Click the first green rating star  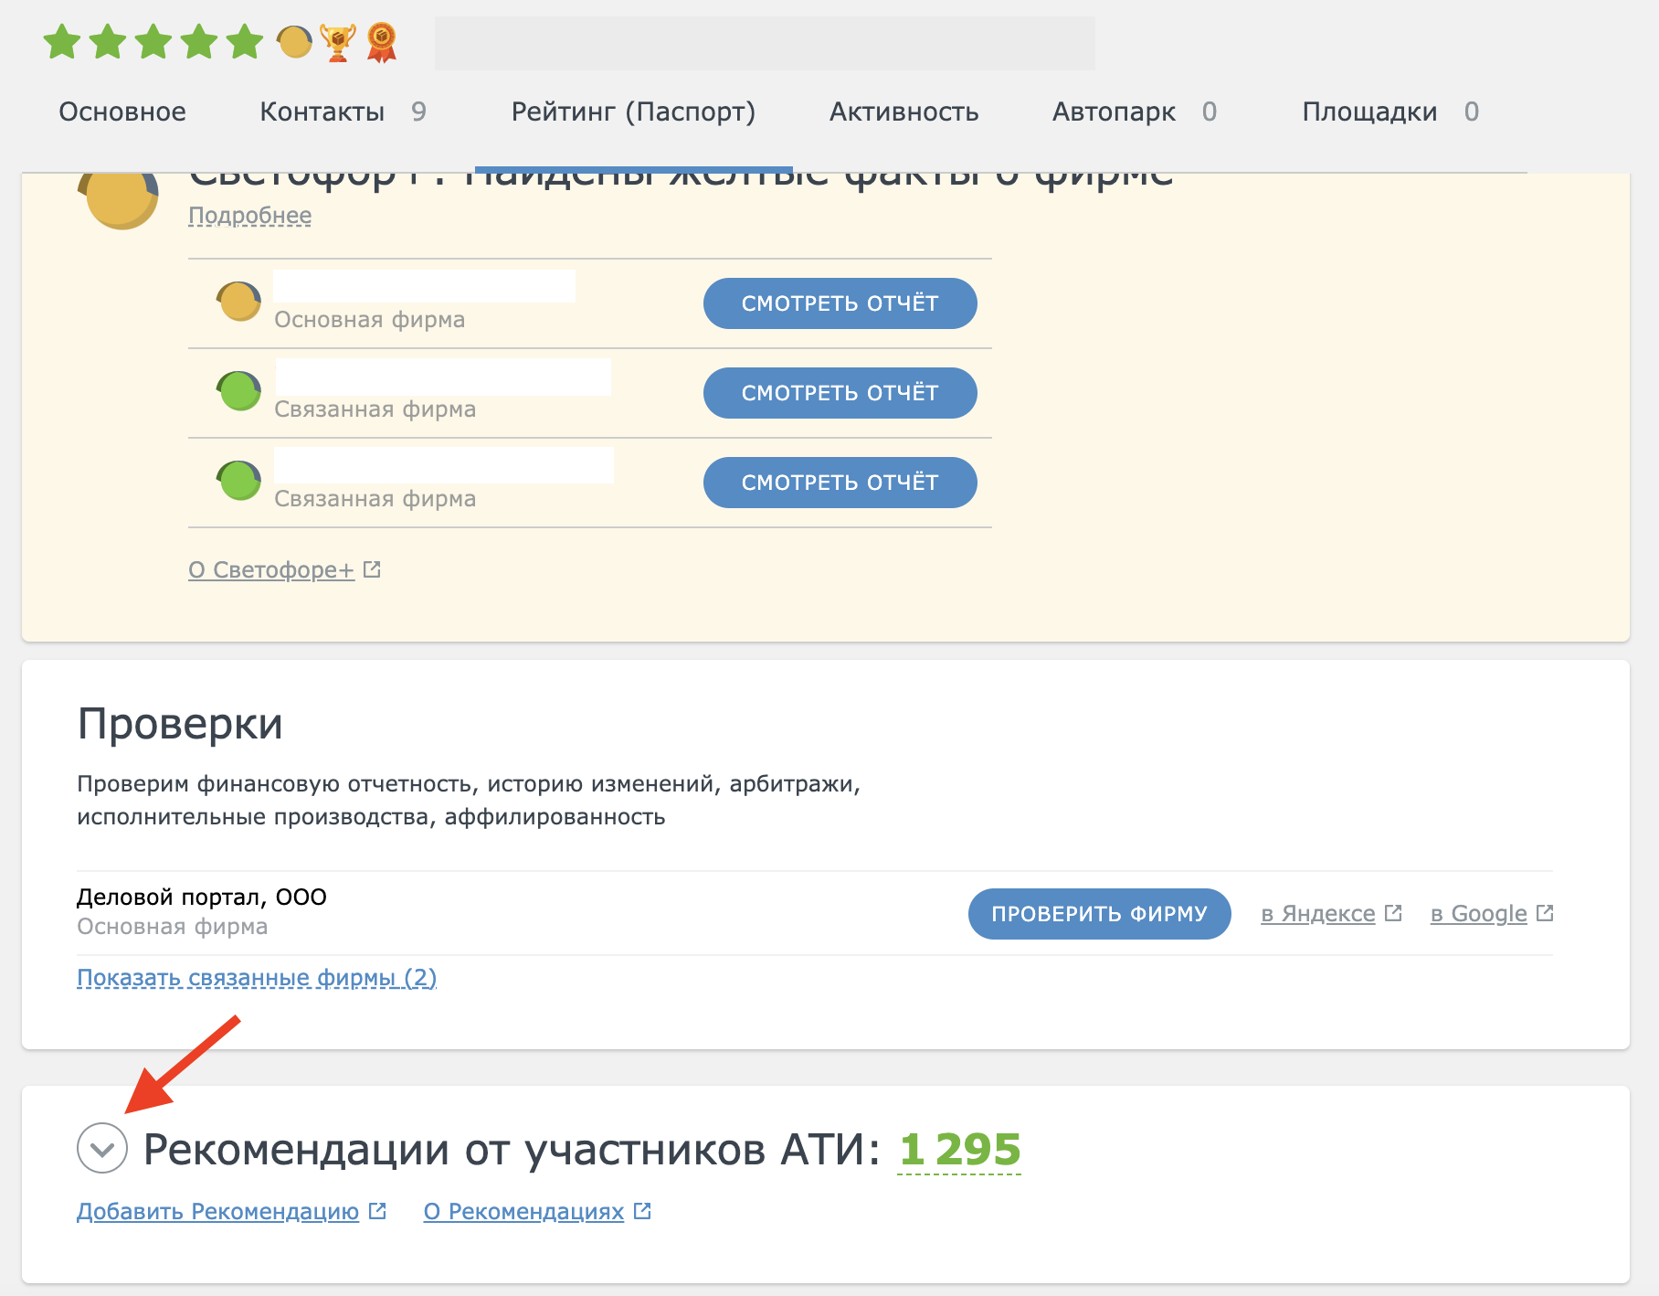pos(63,42)
